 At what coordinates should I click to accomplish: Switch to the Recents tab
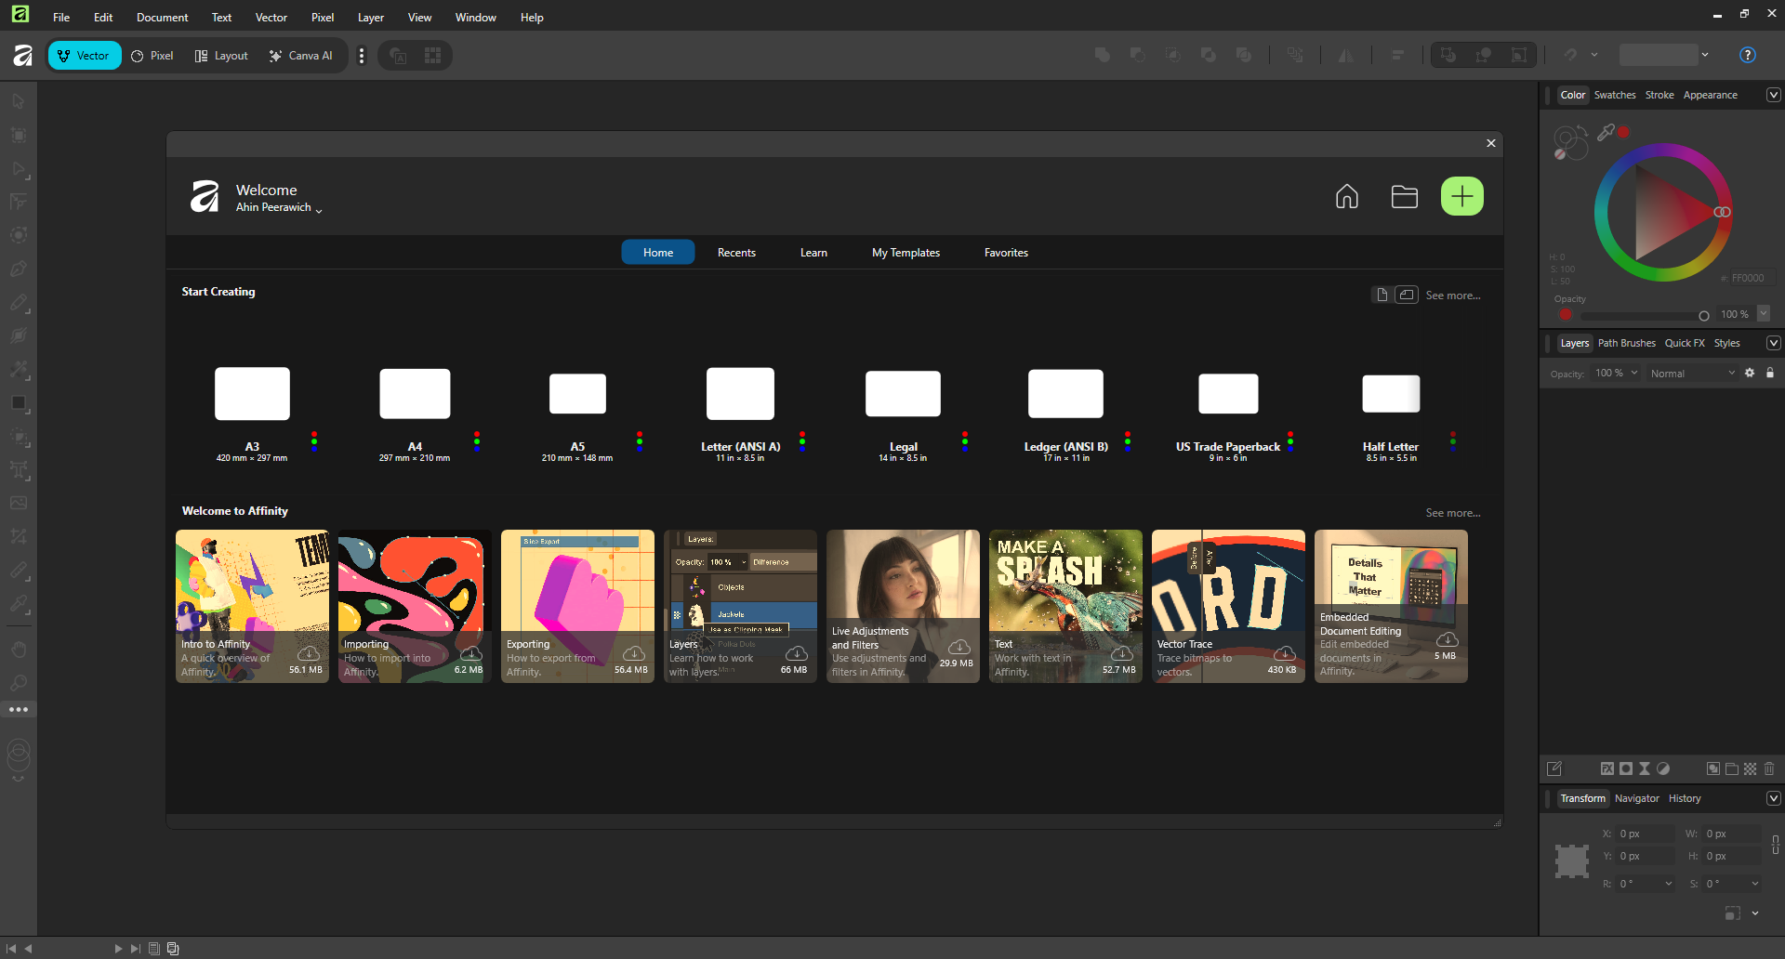[736, 253]
